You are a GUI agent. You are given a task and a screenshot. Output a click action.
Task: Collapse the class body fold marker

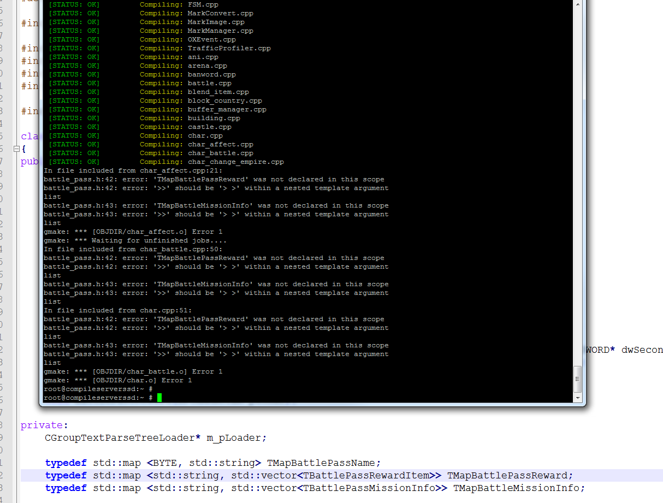click(16, 149)
